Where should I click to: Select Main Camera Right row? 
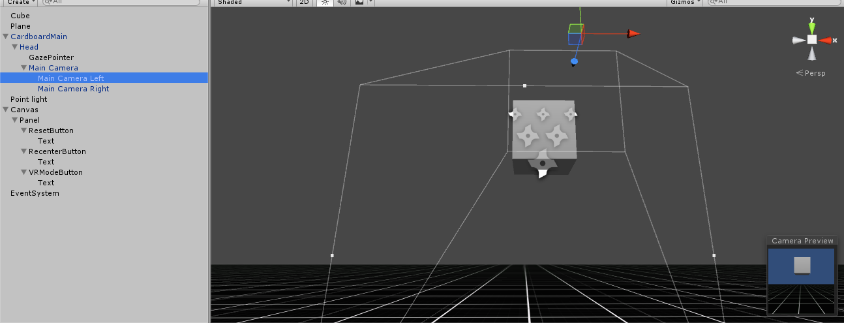pyautogui.click(x=104, y=89)
